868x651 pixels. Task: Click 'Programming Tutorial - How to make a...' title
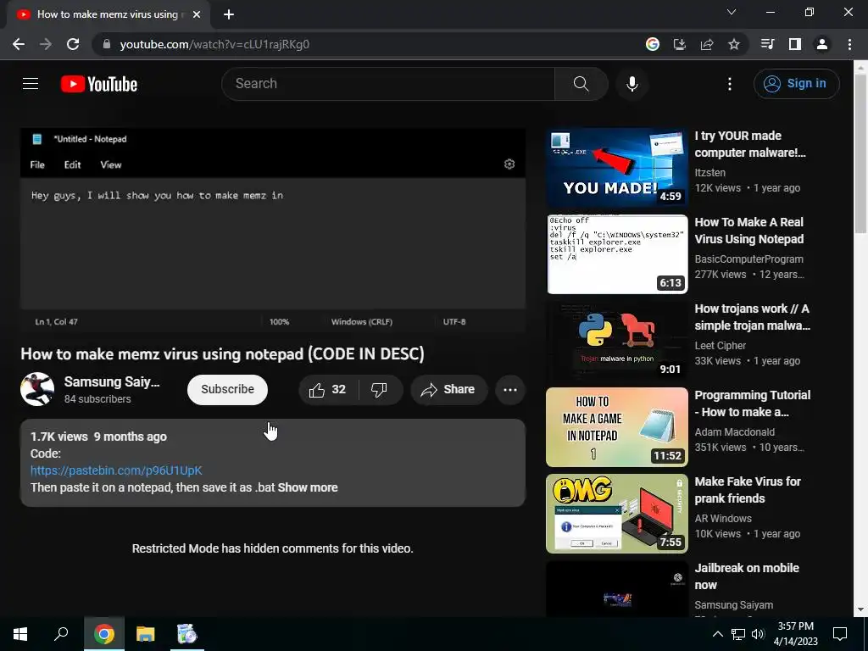tap(753, 403)
